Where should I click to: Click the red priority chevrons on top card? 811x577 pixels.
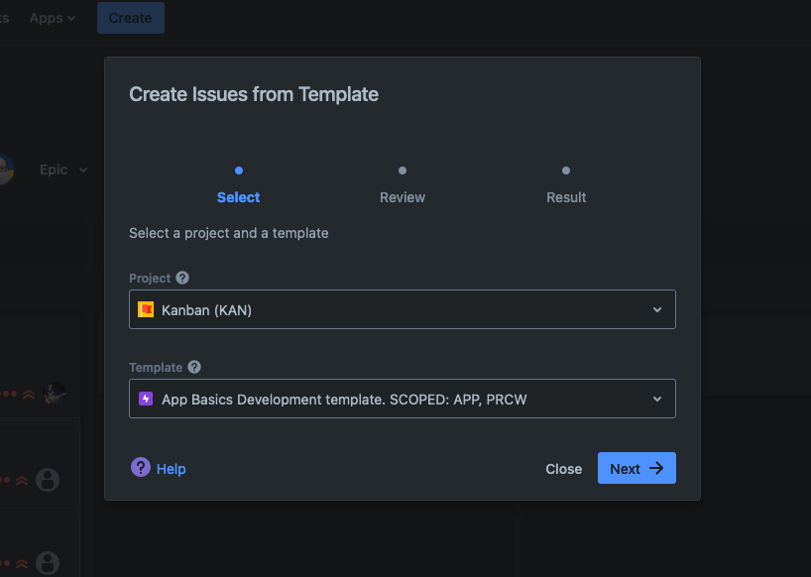(28, 394)
